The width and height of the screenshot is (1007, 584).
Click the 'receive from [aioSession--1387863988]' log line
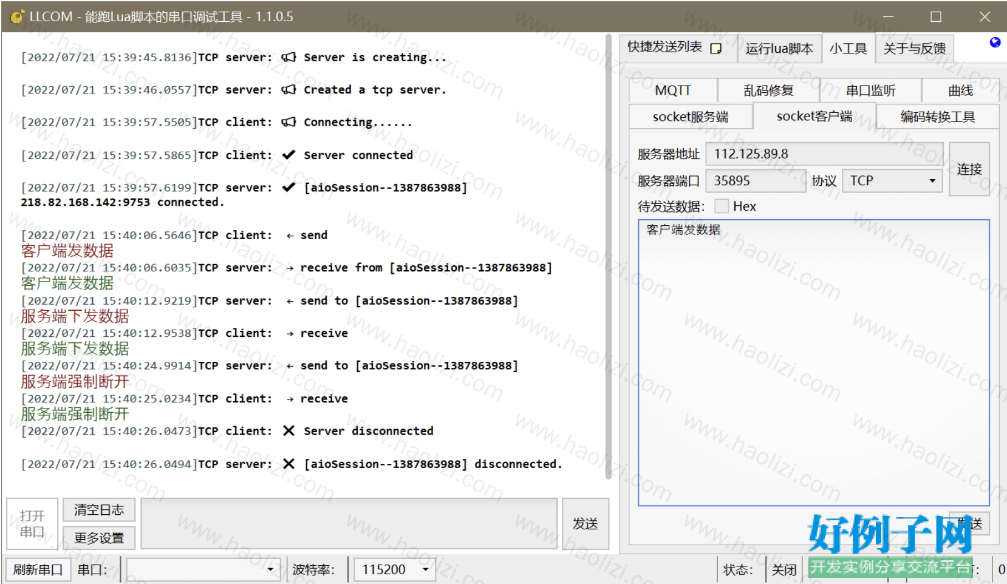(287, 268)
